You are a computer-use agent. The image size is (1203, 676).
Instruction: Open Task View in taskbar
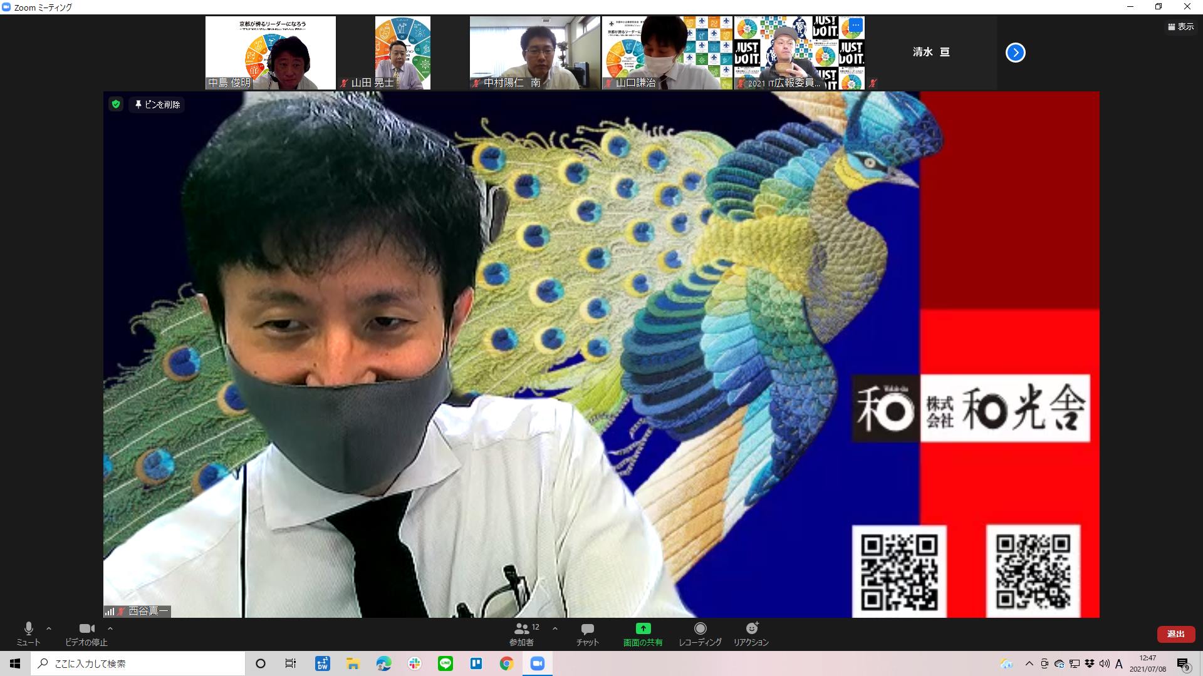291,663
